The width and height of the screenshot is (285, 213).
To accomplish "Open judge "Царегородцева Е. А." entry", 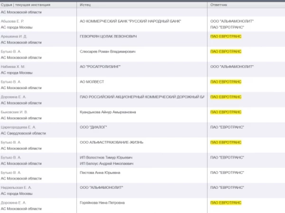I will click(18, 127).
